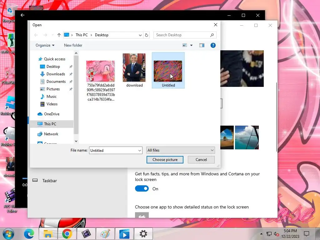320x240 pixels.
Task: Cancel the Open dialog
Action: click(201, 160)
